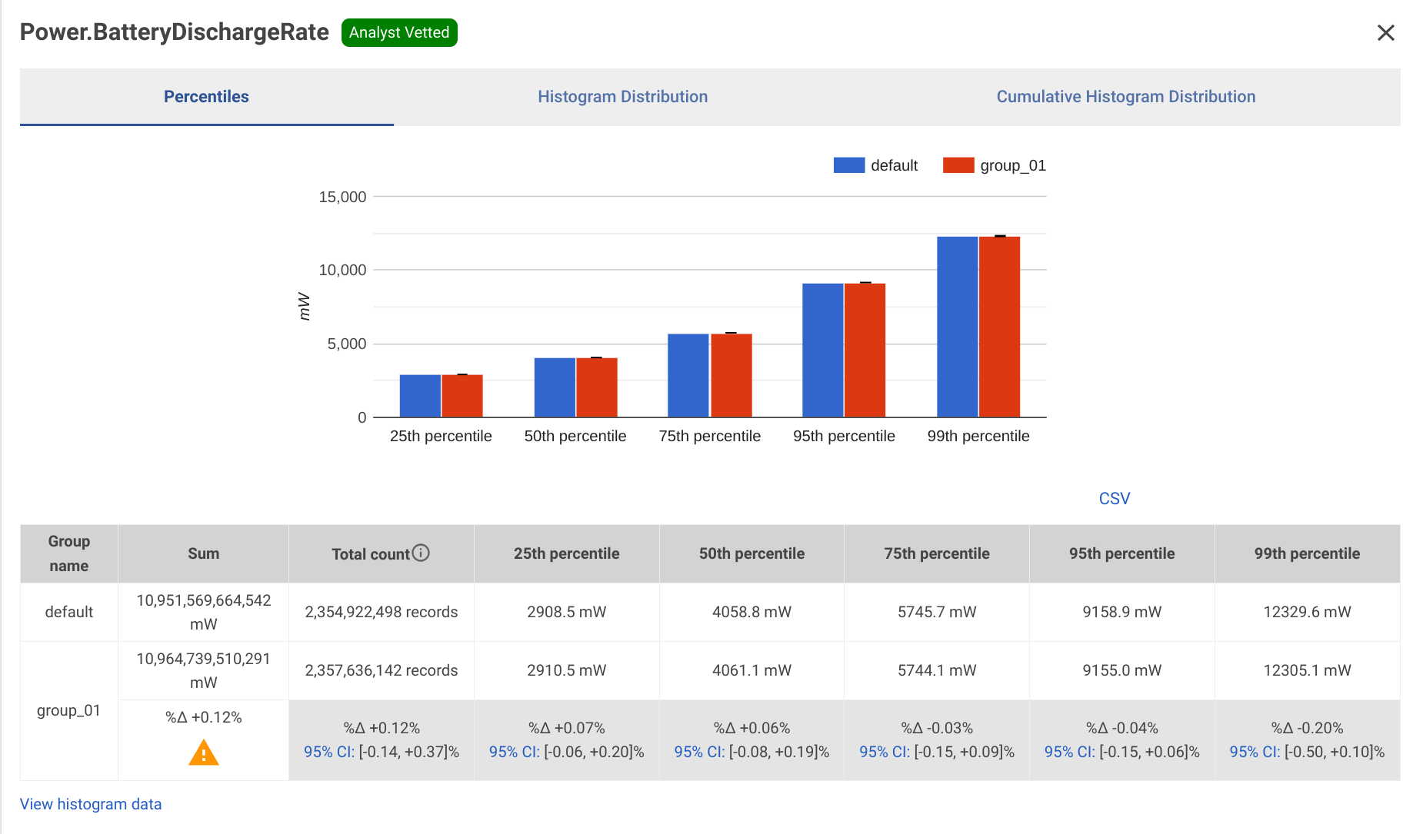Click 95% CI link under 25th percentile

(515, 752)
